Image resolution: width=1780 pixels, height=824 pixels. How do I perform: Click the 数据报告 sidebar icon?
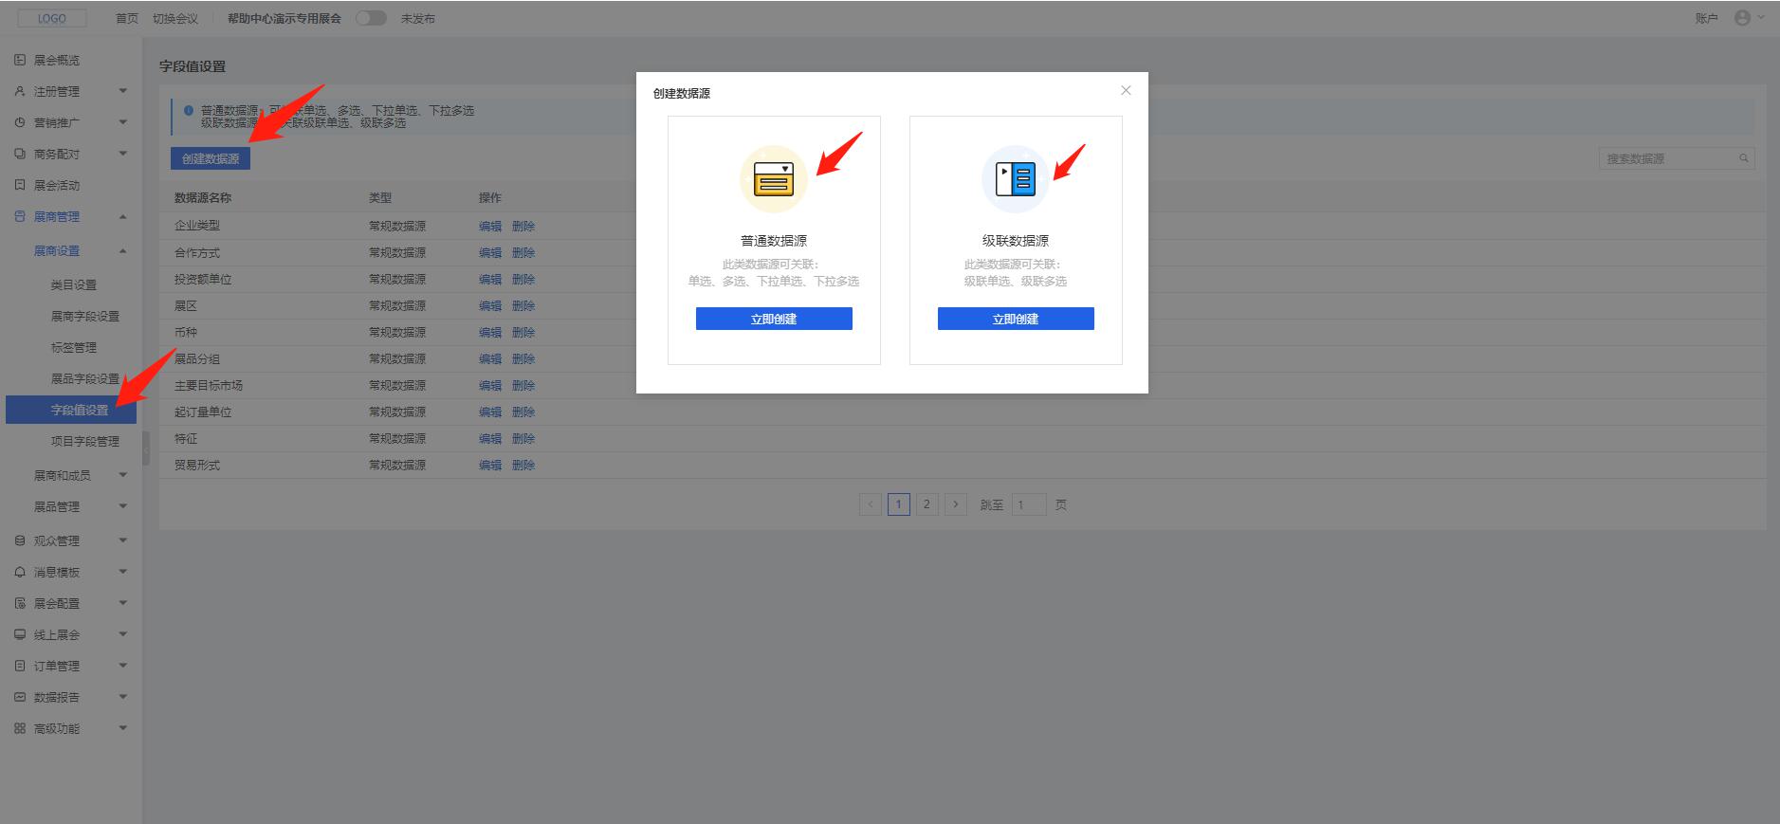[x=20, y=697]
